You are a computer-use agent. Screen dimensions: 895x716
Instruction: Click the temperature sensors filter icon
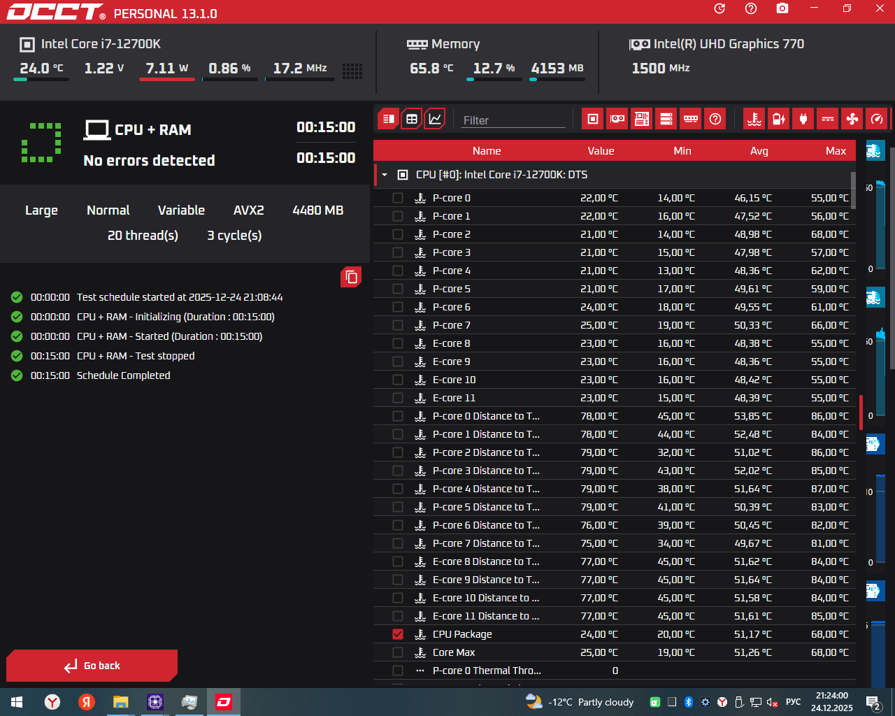pos(754,119)
